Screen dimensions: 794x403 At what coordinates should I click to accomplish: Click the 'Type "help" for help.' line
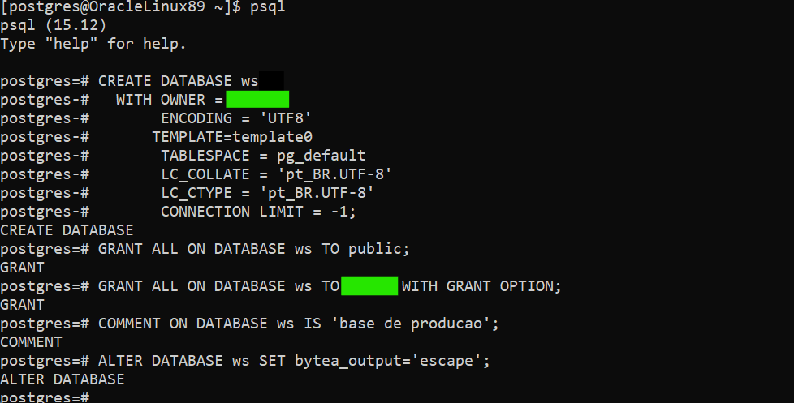coord(93,44)
